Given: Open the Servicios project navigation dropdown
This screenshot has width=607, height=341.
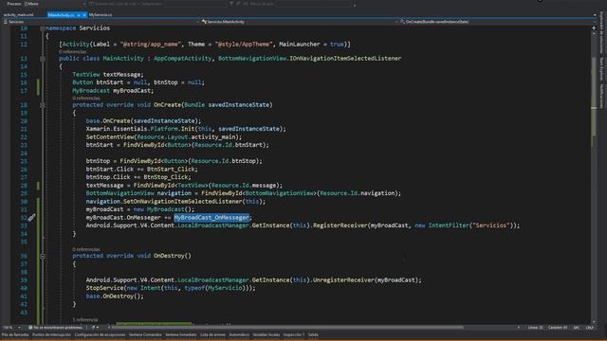Looking at the screenshot, I should pos(101,22).
